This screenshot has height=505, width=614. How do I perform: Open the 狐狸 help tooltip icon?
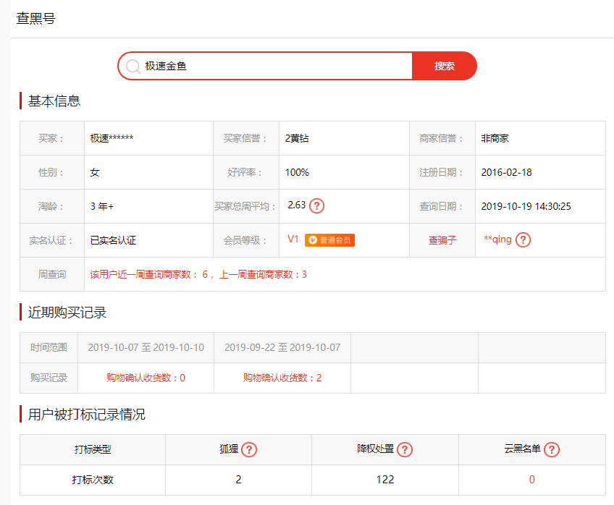249,450
